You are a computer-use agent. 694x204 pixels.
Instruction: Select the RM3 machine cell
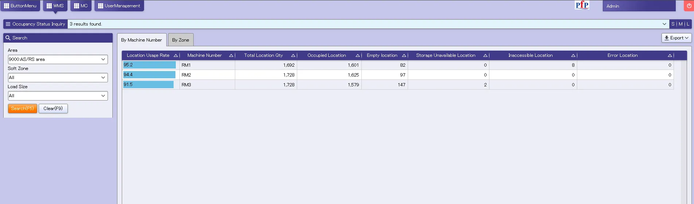[207, 85]
